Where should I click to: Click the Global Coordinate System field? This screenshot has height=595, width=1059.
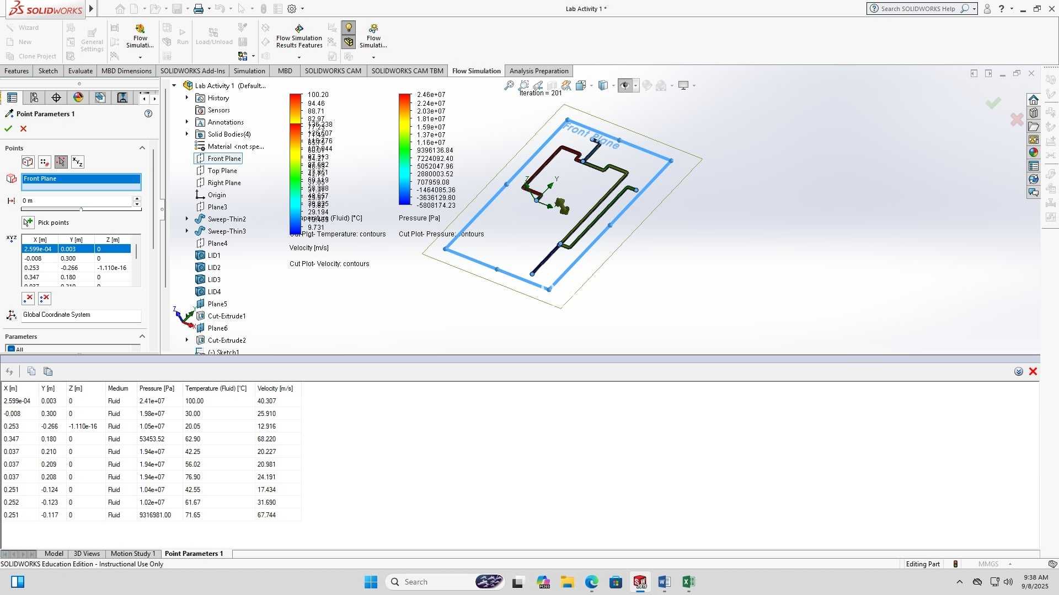tap(81, 315)
